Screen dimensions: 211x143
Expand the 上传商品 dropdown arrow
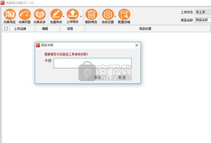click(81, 16)
